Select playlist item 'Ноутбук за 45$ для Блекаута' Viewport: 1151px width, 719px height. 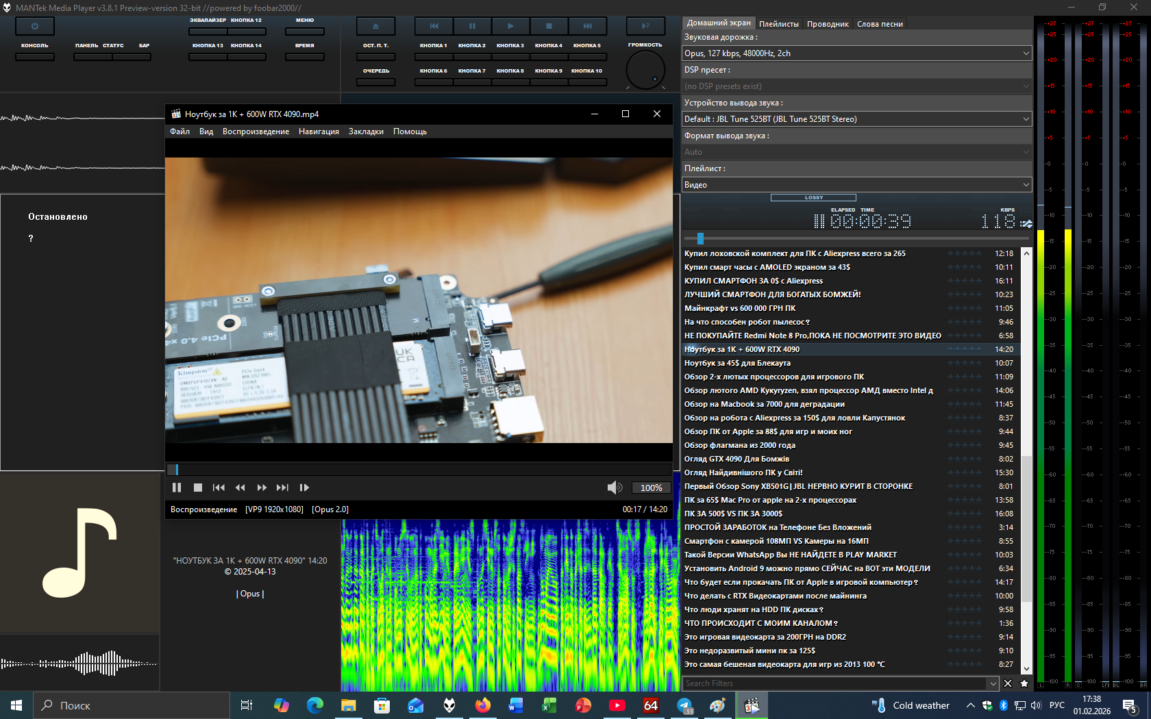[x=737, y=363]
